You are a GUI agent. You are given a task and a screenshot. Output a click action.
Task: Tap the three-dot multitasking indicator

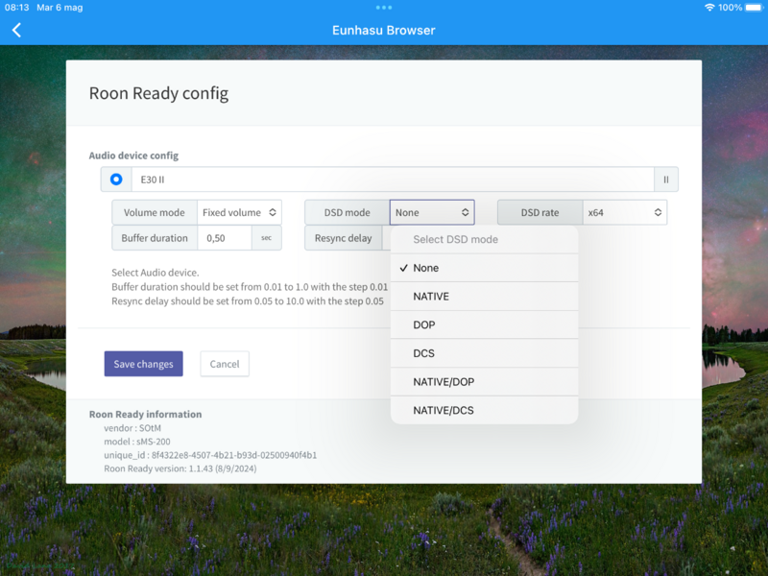384,8
